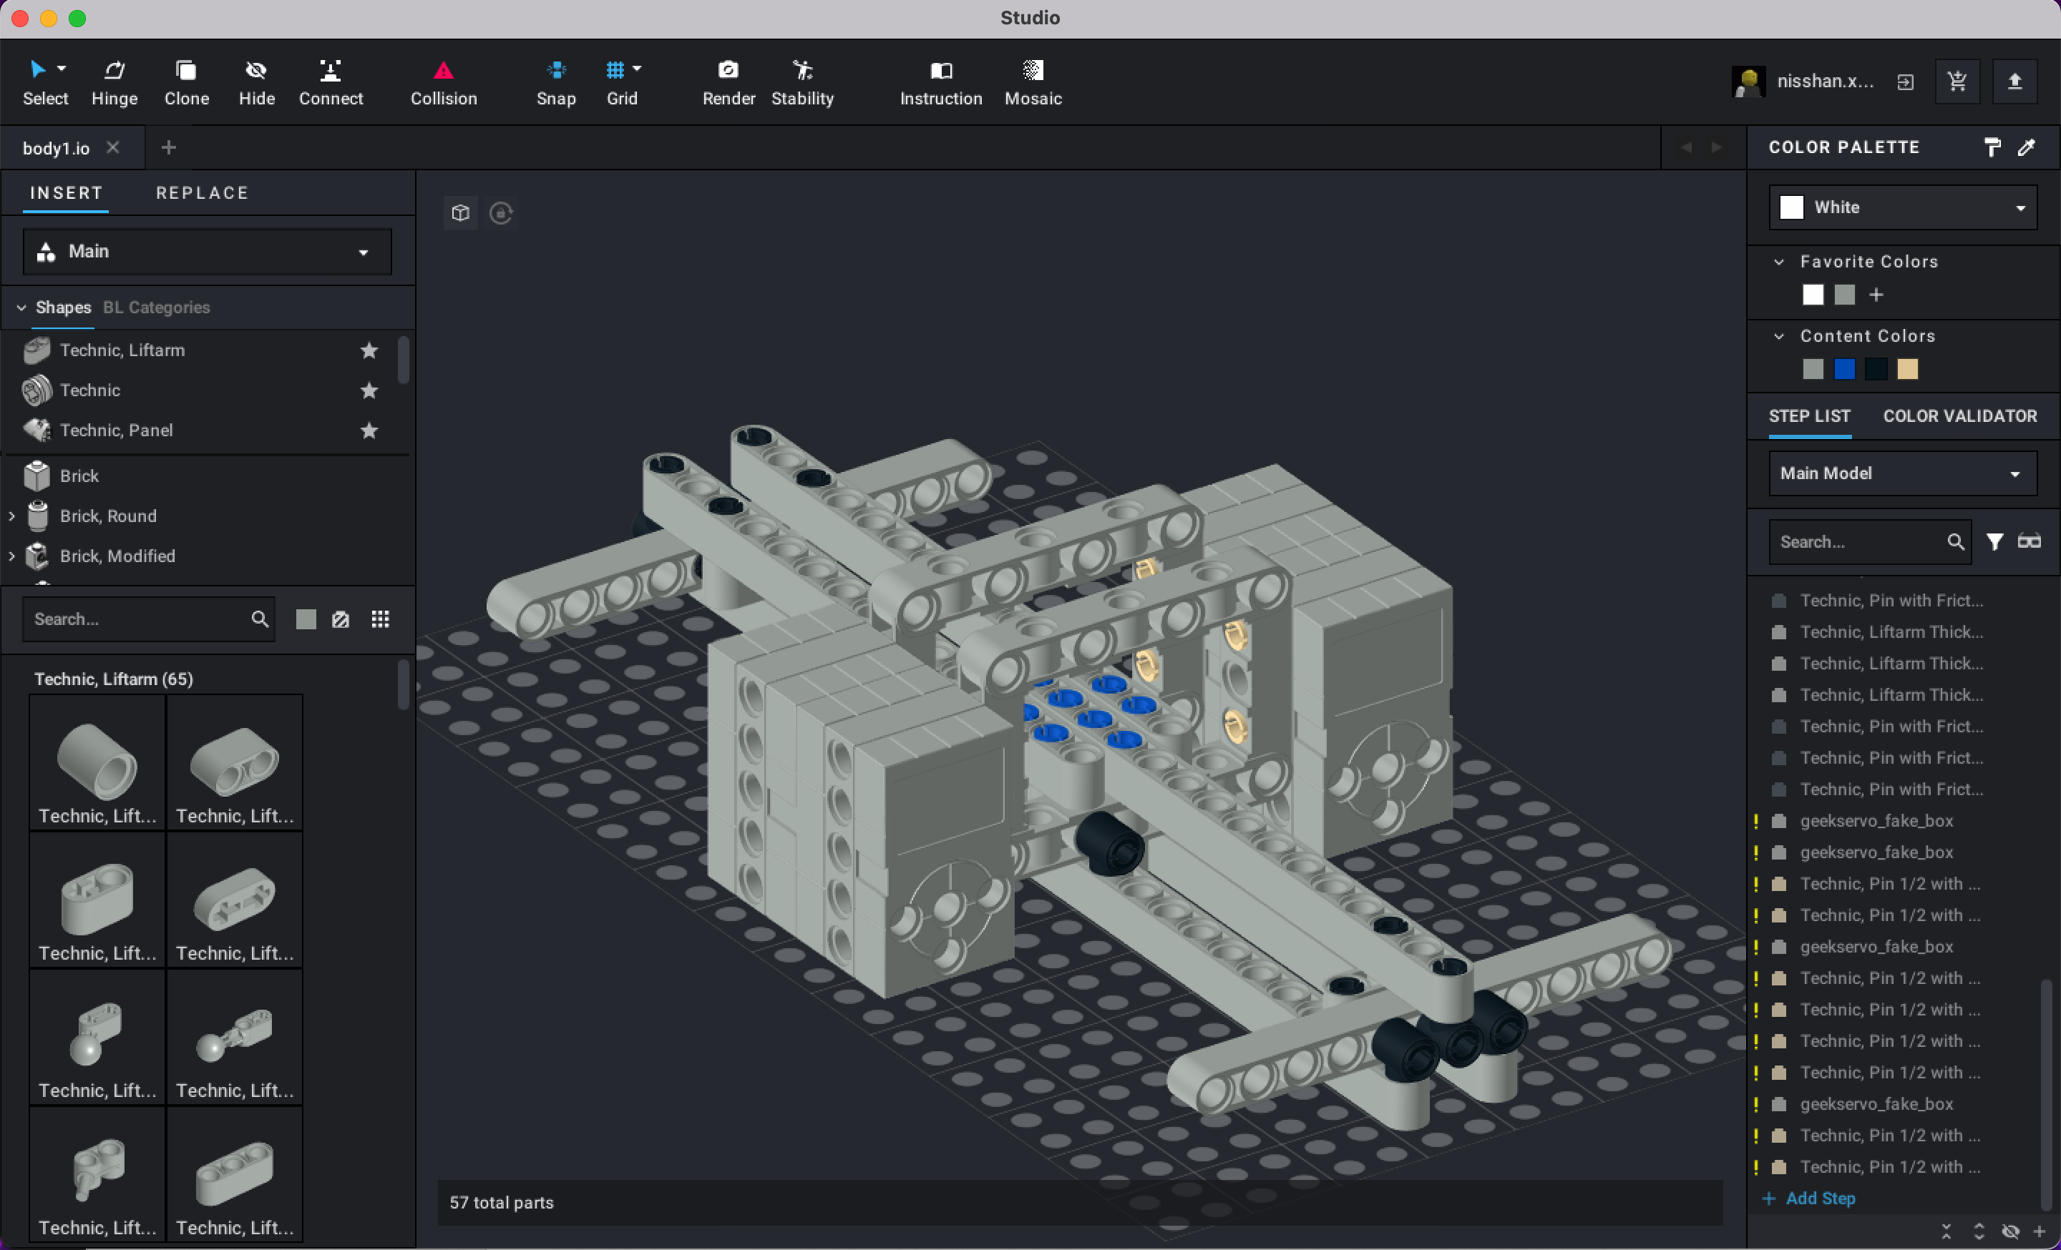Open Instruction mode
The width and height of the screenshot is (2061, 1250).
(x=940, y=81)
